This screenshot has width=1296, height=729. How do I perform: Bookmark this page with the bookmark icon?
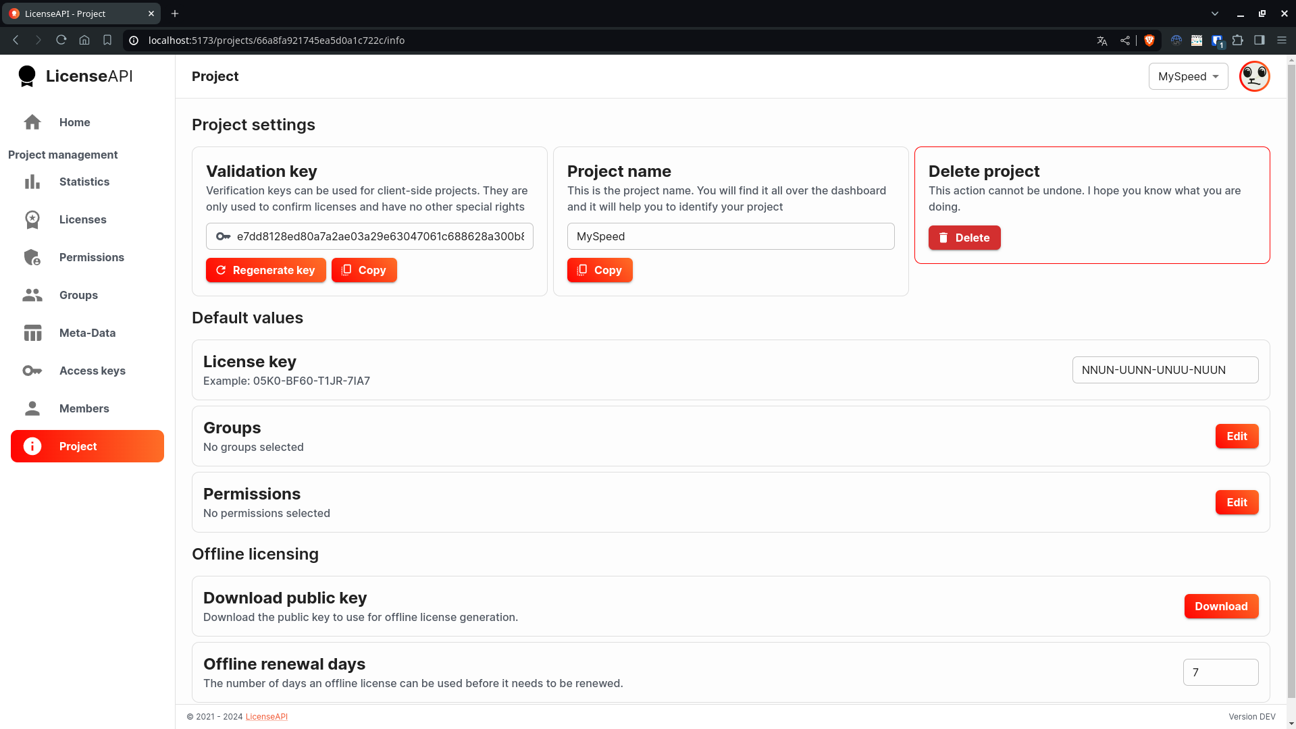click(107, 40)
